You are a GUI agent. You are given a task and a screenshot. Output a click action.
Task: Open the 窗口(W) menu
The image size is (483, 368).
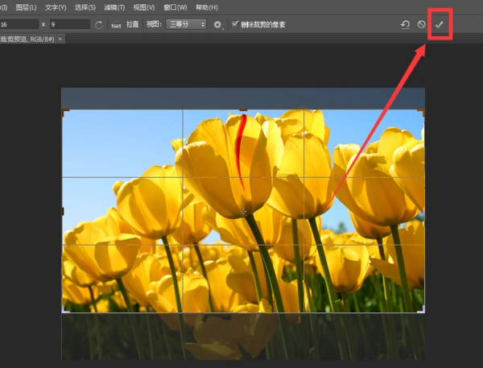pos(175,7)
